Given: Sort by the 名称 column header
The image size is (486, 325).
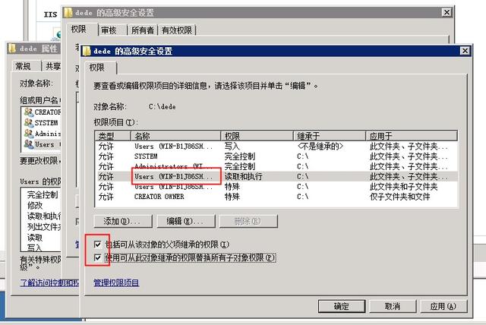Looking at the screenshot, I should tap(175, 136).
